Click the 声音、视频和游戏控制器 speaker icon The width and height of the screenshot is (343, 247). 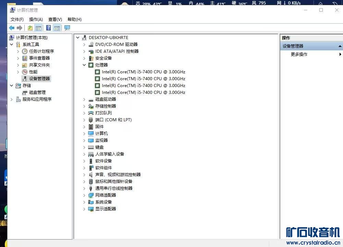click(x=91, y=175)
